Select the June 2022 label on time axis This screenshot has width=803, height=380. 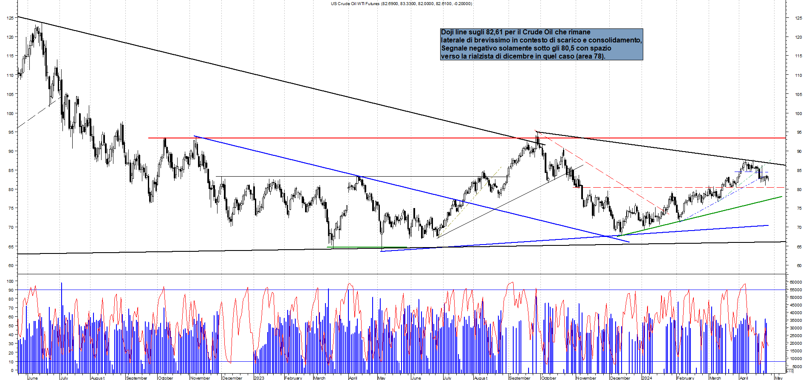pos(33,378)
